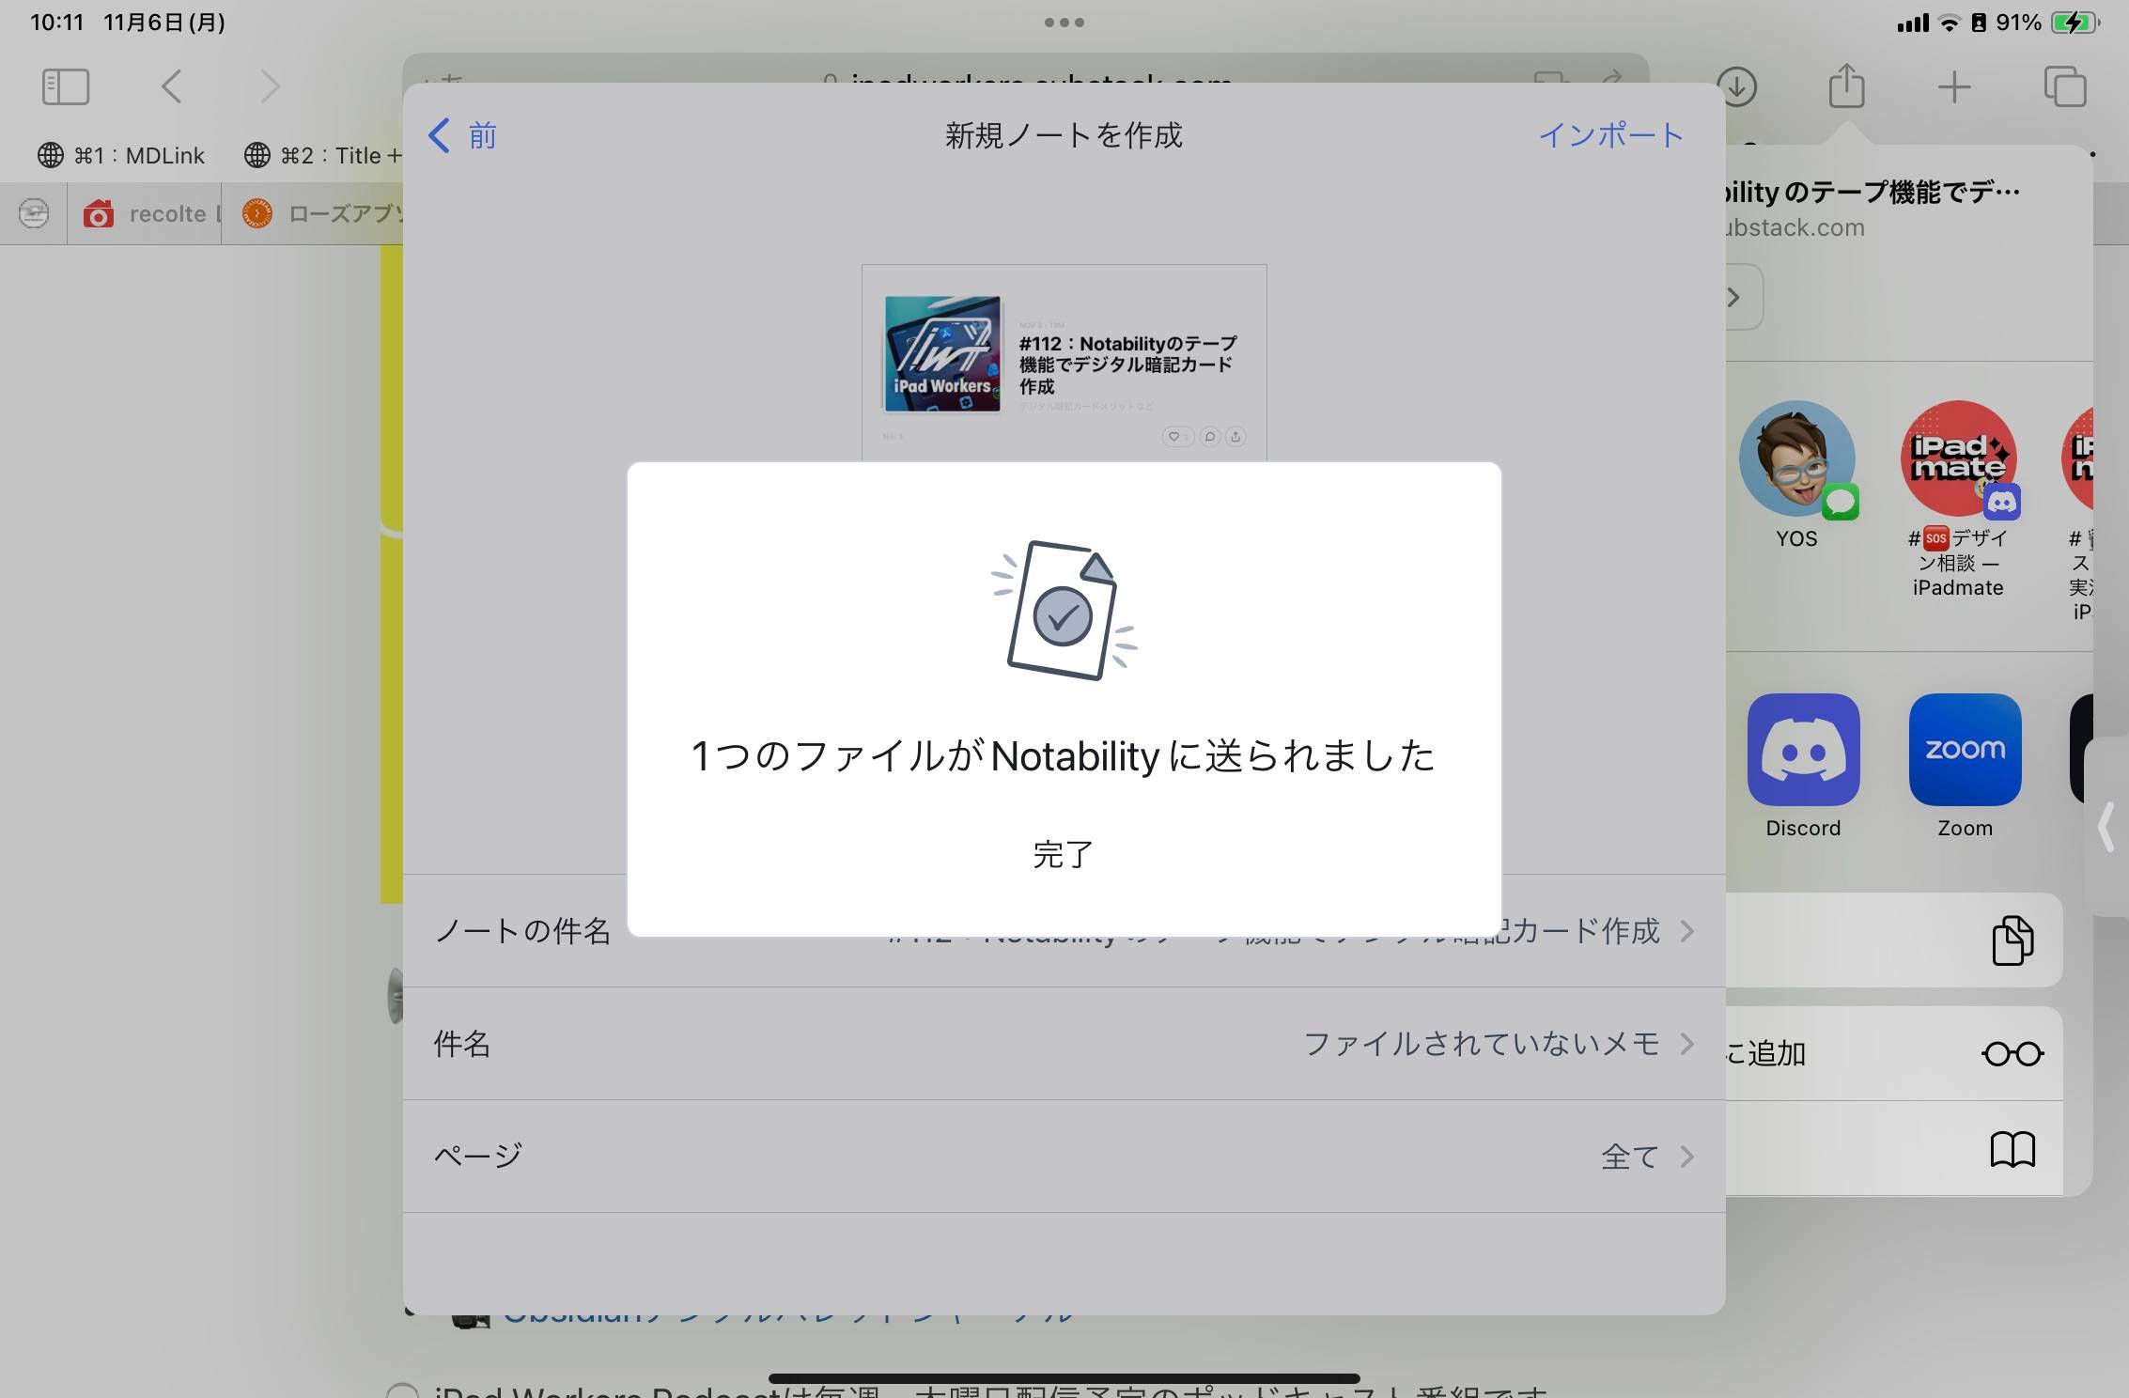Image resolution: width=2129 pixels, height=1398 pixels.
Task: Tap the copy icon in share sheet
Action: click(x=2012, y=940)
